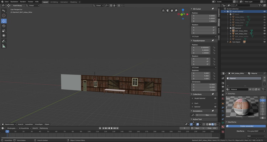Click the Dimensions X field showing 12.000
Viewport: 267px width, 142px height.
point(203,84)
